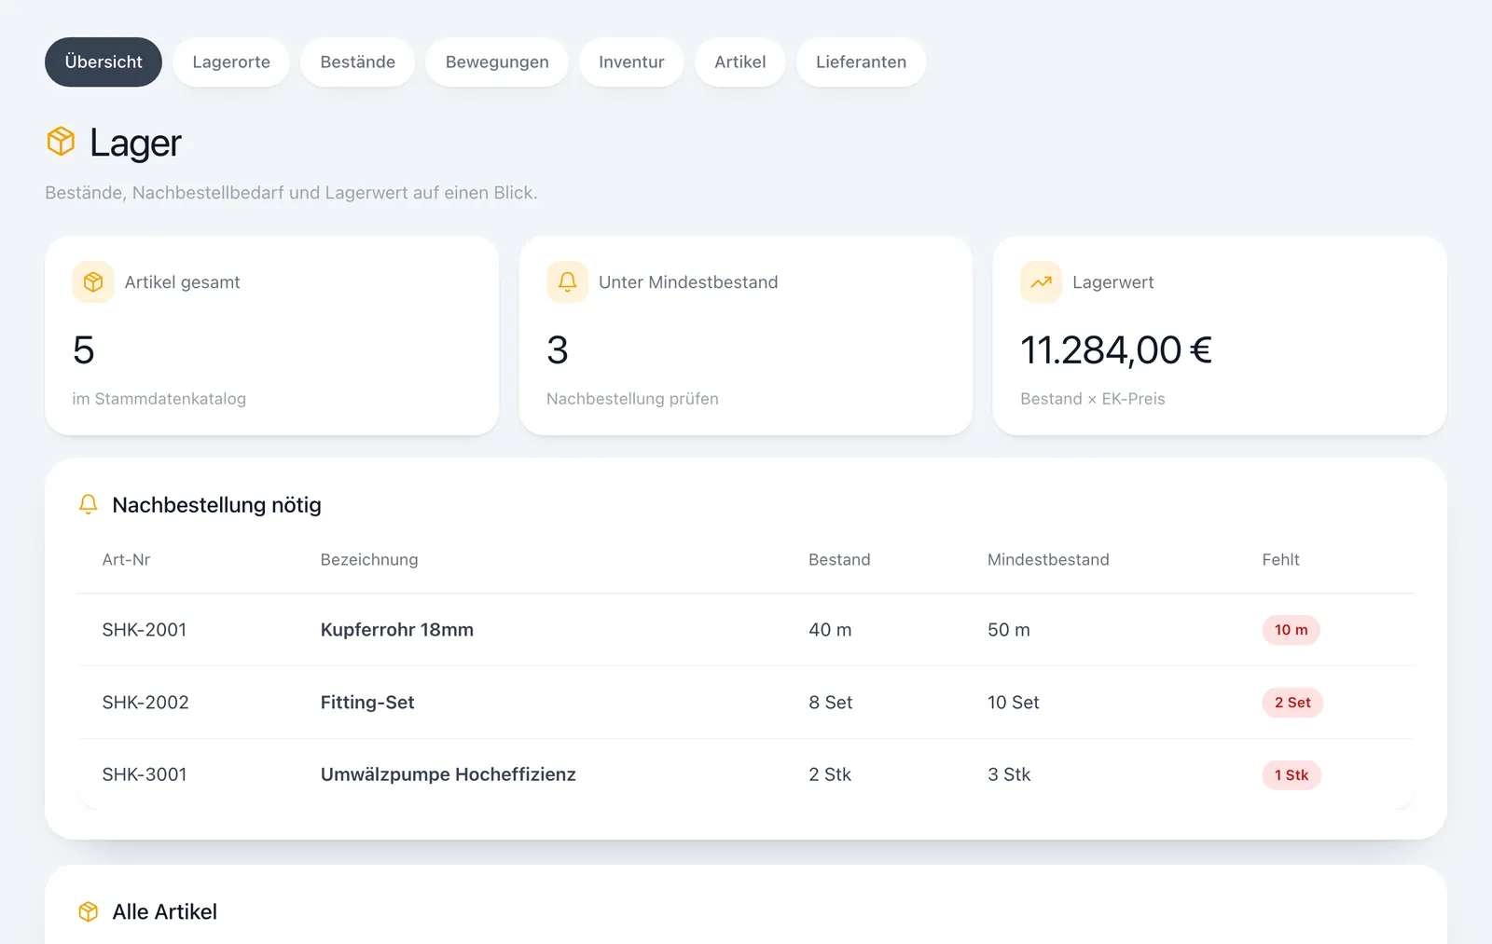Viewport: 1492px width, 944px height.
Task: Click the 2 Stk stock value
Action: pos(830,774)
